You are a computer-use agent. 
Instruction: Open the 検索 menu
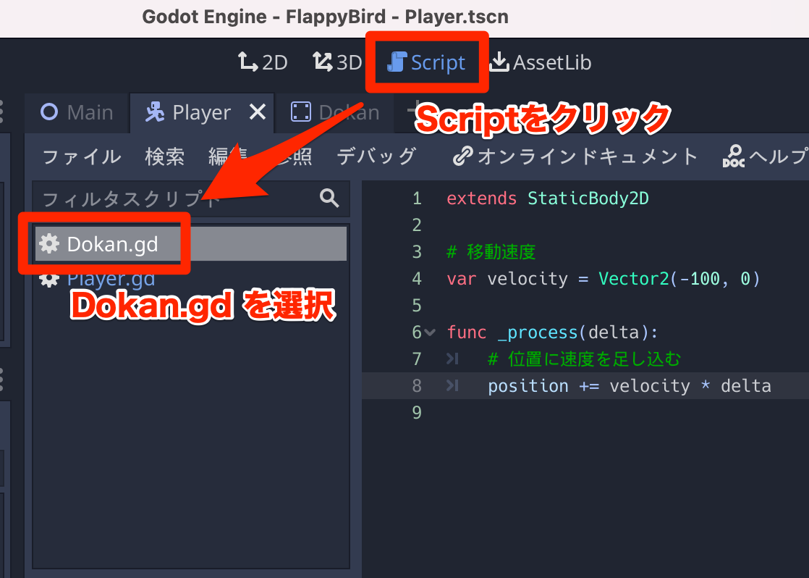164,156
